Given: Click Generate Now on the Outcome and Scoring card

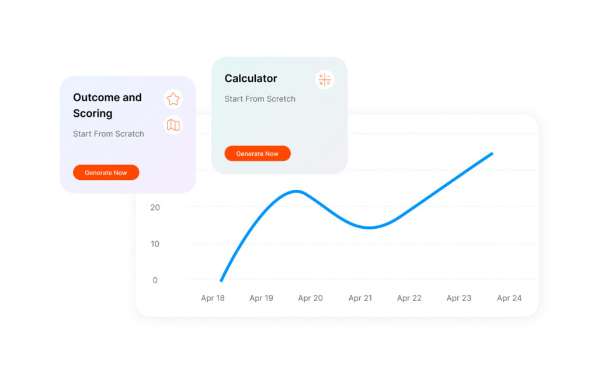Looking at the screenshot, I should (x=106, y=172).
